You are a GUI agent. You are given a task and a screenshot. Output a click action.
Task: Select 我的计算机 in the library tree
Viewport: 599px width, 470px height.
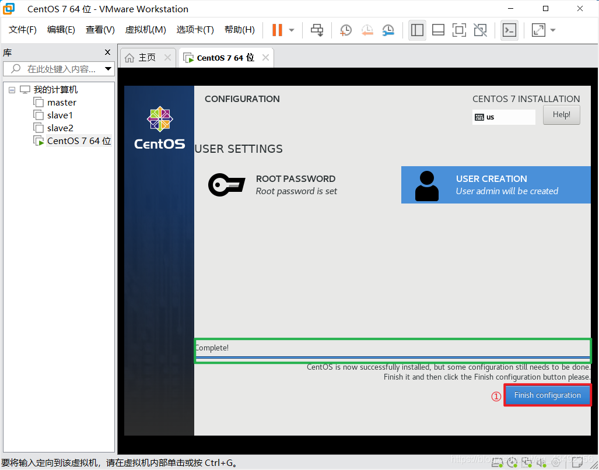tap(55, 90)
